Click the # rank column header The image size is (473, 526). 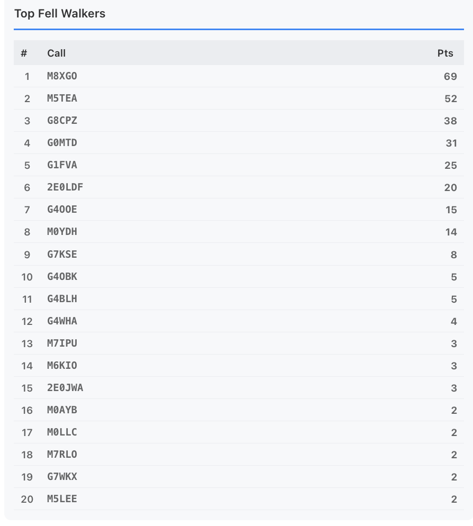(x=24, y=53)
